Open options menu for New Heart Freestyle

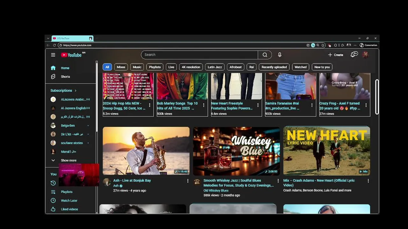pyautogui.click(x=258, y=105)
